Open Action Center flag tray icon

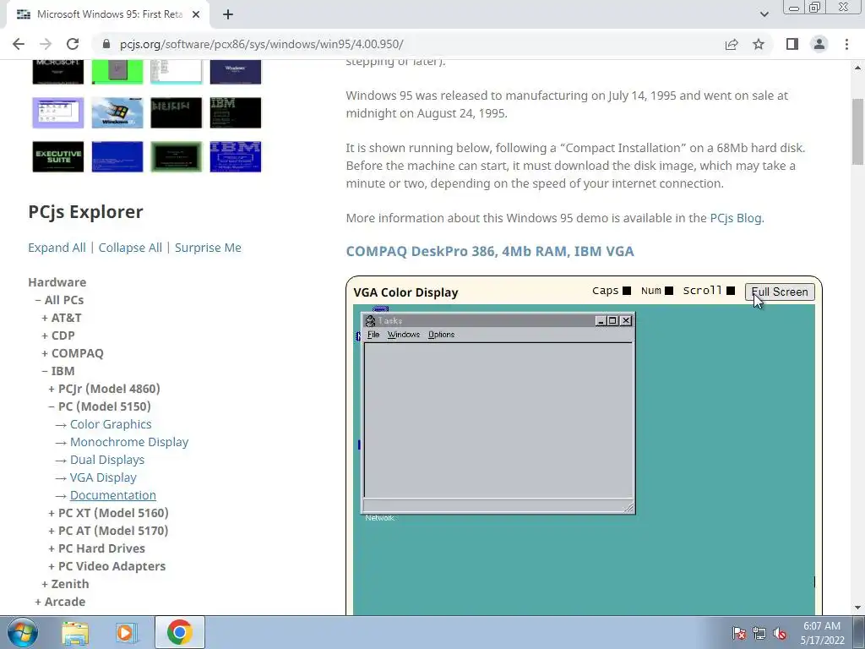pyautogui.click(x=738, y=634)
